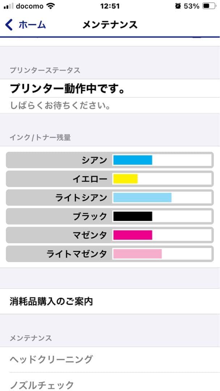Tap the Wi-Fi signal icon
Screen dimensions: 220x391
coord(51,6)
